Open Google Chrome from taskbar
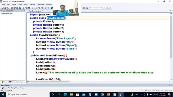Image resolution: width=173 pixels, height=97 pixels. [x=102, y=95]
